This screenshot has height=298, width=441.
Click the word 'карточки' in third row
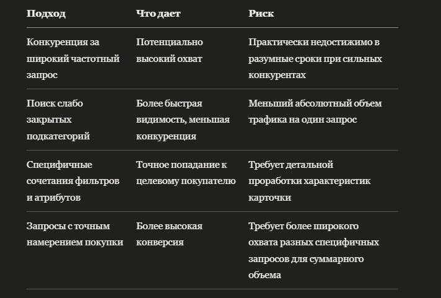click(269, 198)
